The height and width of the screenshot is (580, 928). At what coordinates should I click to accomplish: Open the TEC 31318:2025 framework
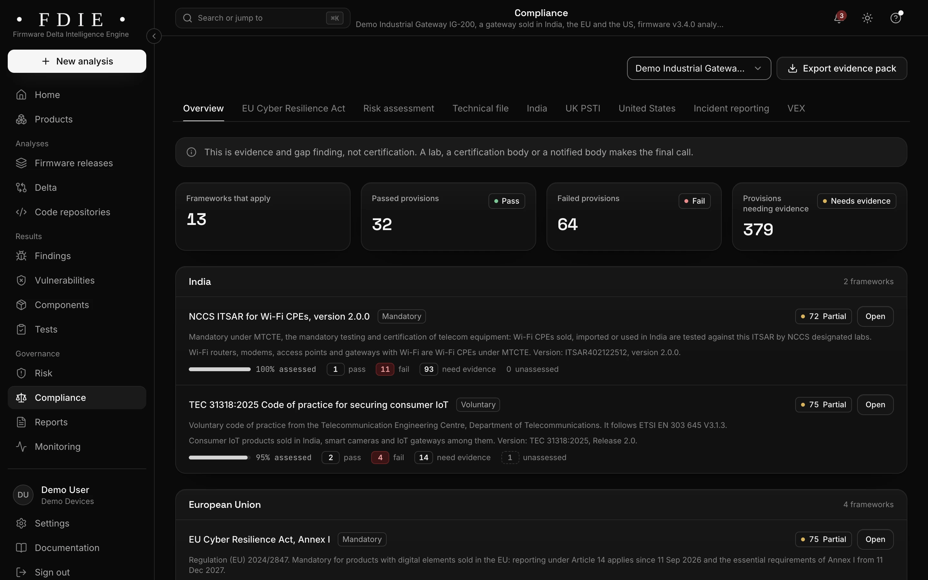pos(875,405)
